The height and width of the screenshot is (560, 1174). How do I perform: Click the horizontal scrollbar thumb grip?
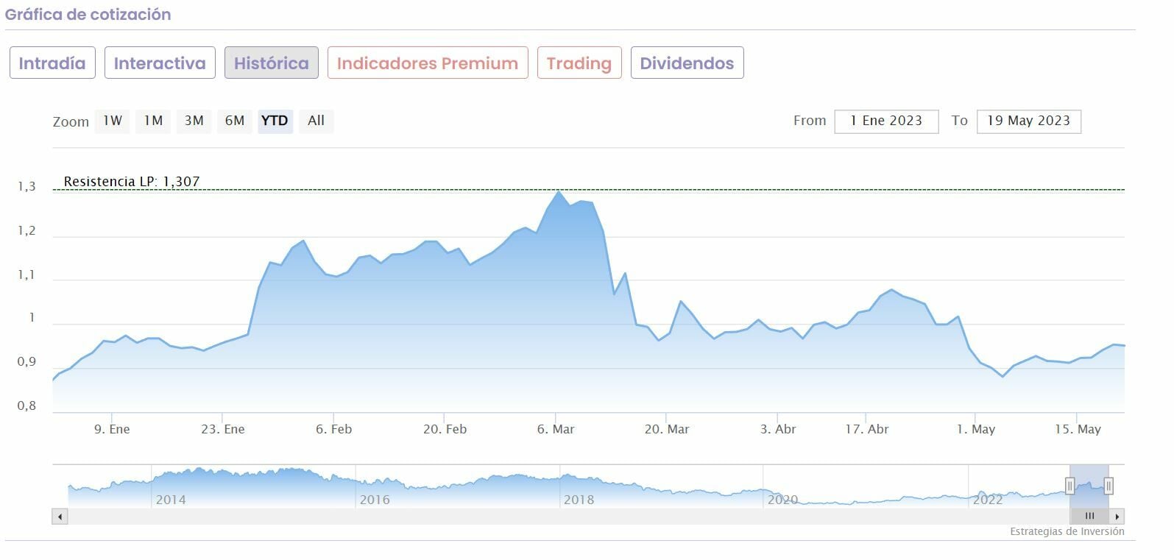1089,516
